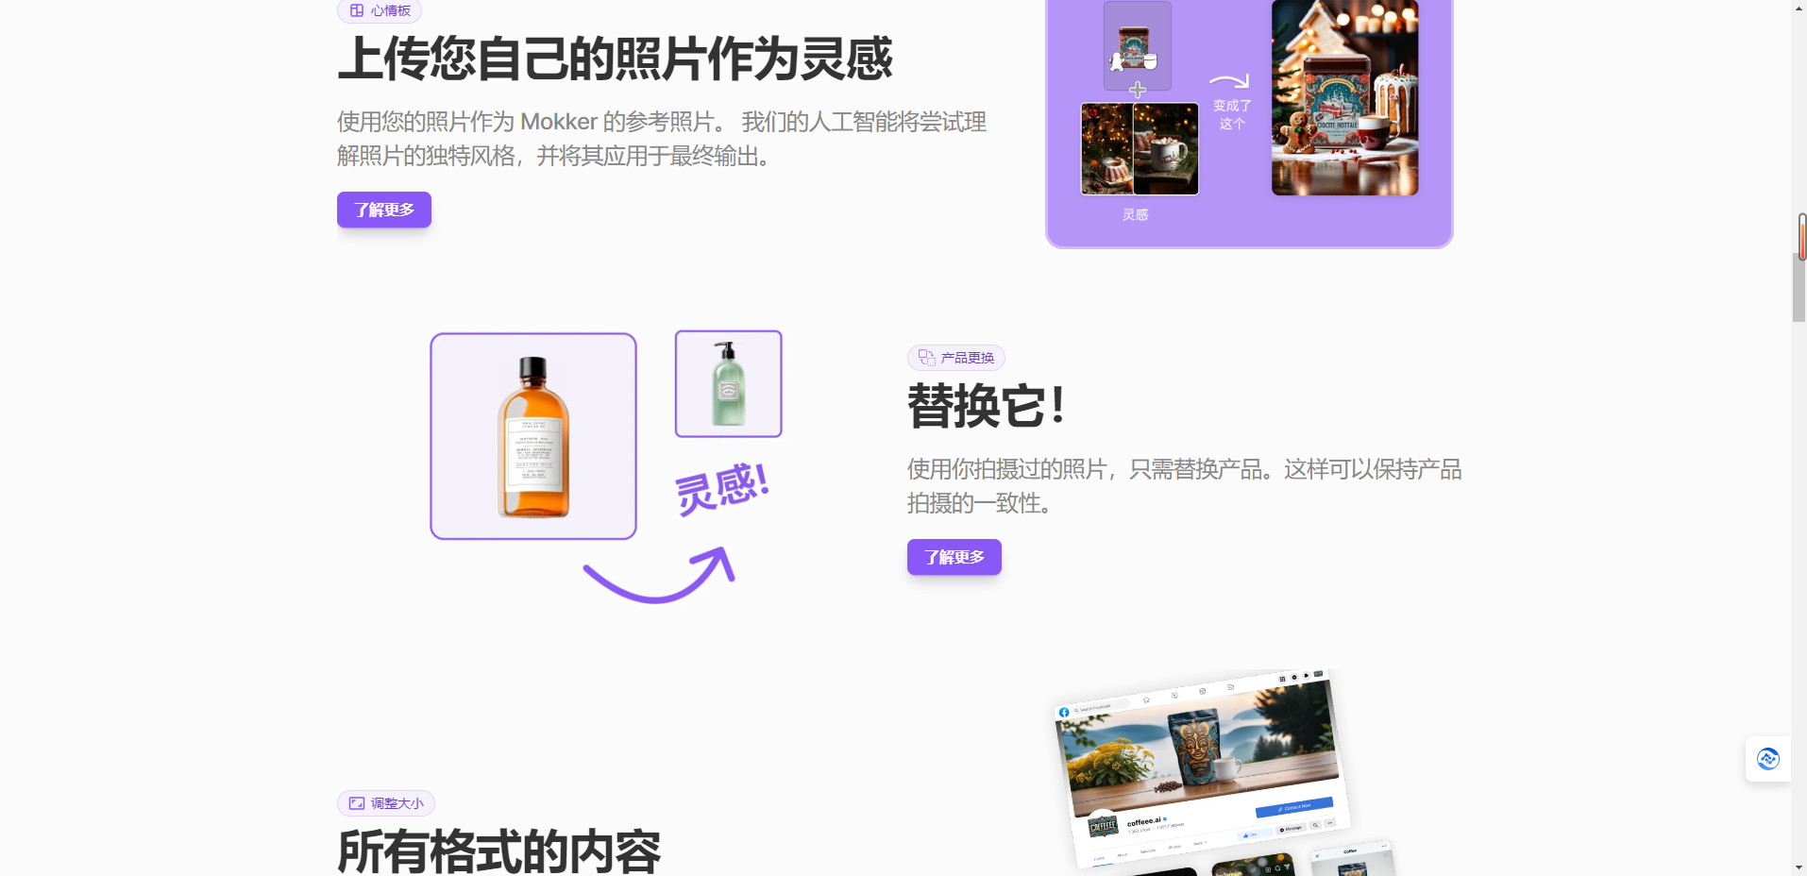
Task: Switch to the About tab
Action: coord(1122,854)
